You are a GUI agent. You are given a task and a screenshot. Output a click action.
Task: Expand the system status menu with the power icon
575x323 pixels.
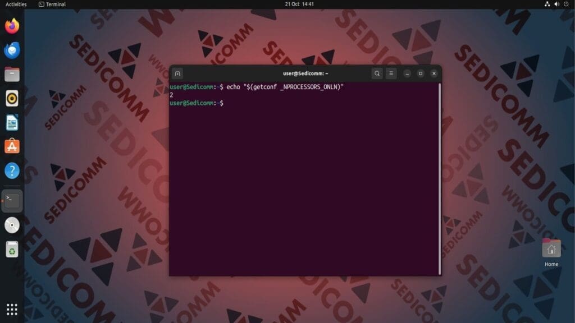(556, 4)
